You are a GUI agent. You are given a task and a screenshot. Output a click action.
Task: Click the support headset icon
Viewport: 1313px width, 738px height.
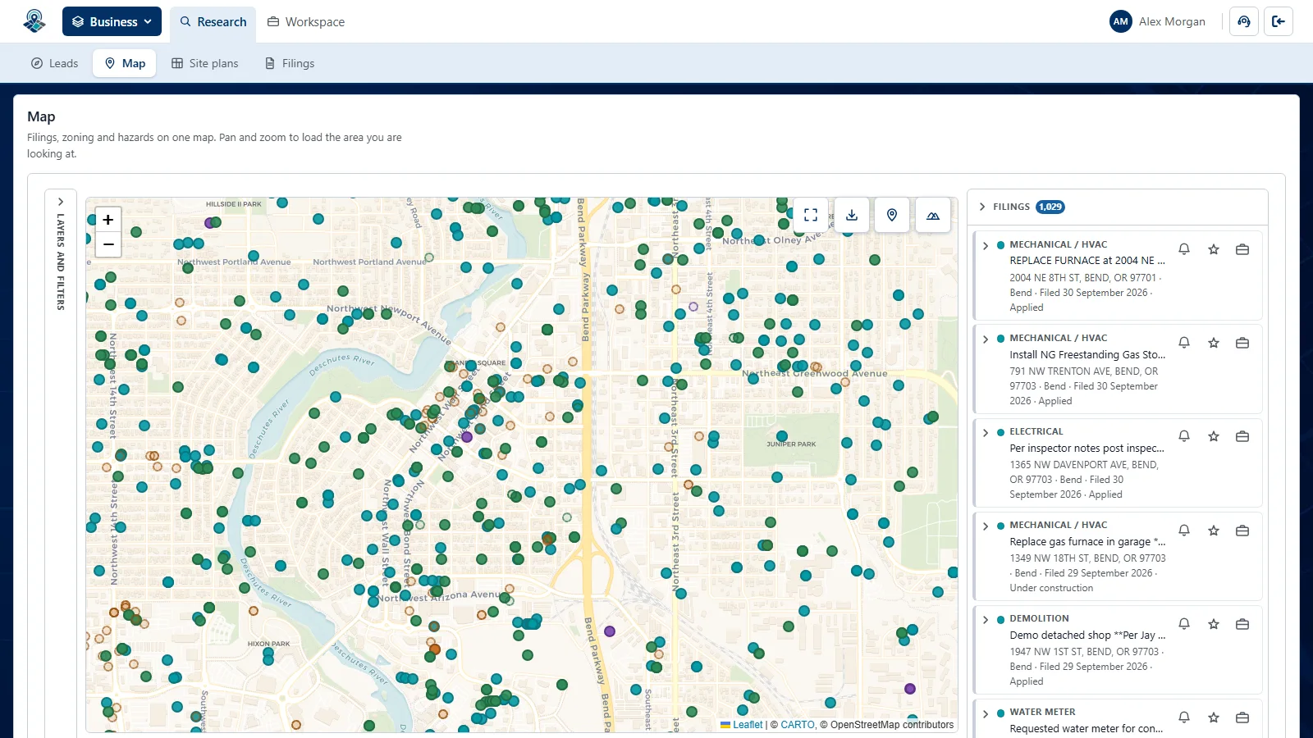pos(1244,21)
